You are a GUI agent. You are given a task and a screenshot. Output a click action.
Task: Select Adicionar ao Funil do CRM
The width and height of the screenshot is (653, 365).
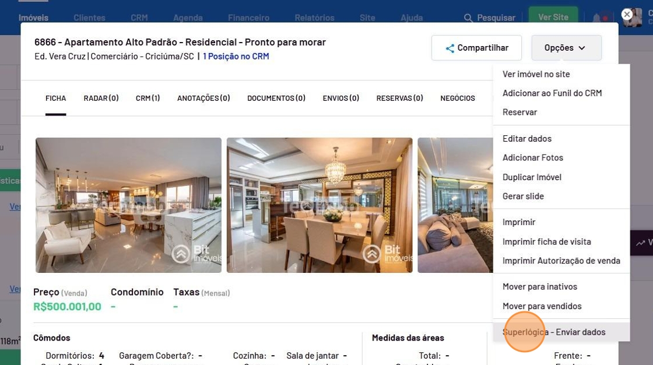click(x=552, y=93)
